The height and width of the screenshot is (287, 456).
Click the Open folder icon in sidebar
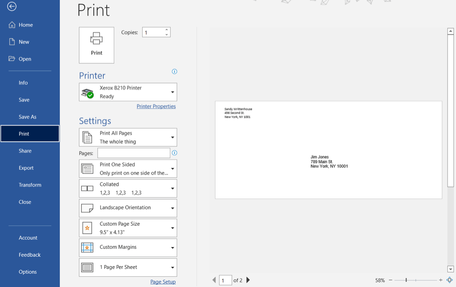coord(12,59)
